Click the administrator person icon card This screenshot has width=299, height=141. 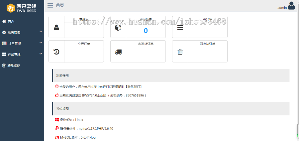(56, 28)
